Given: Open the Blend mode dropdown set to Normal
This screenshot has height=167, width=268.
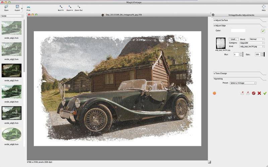Looking at the screenshot, I should coord(257,39).
